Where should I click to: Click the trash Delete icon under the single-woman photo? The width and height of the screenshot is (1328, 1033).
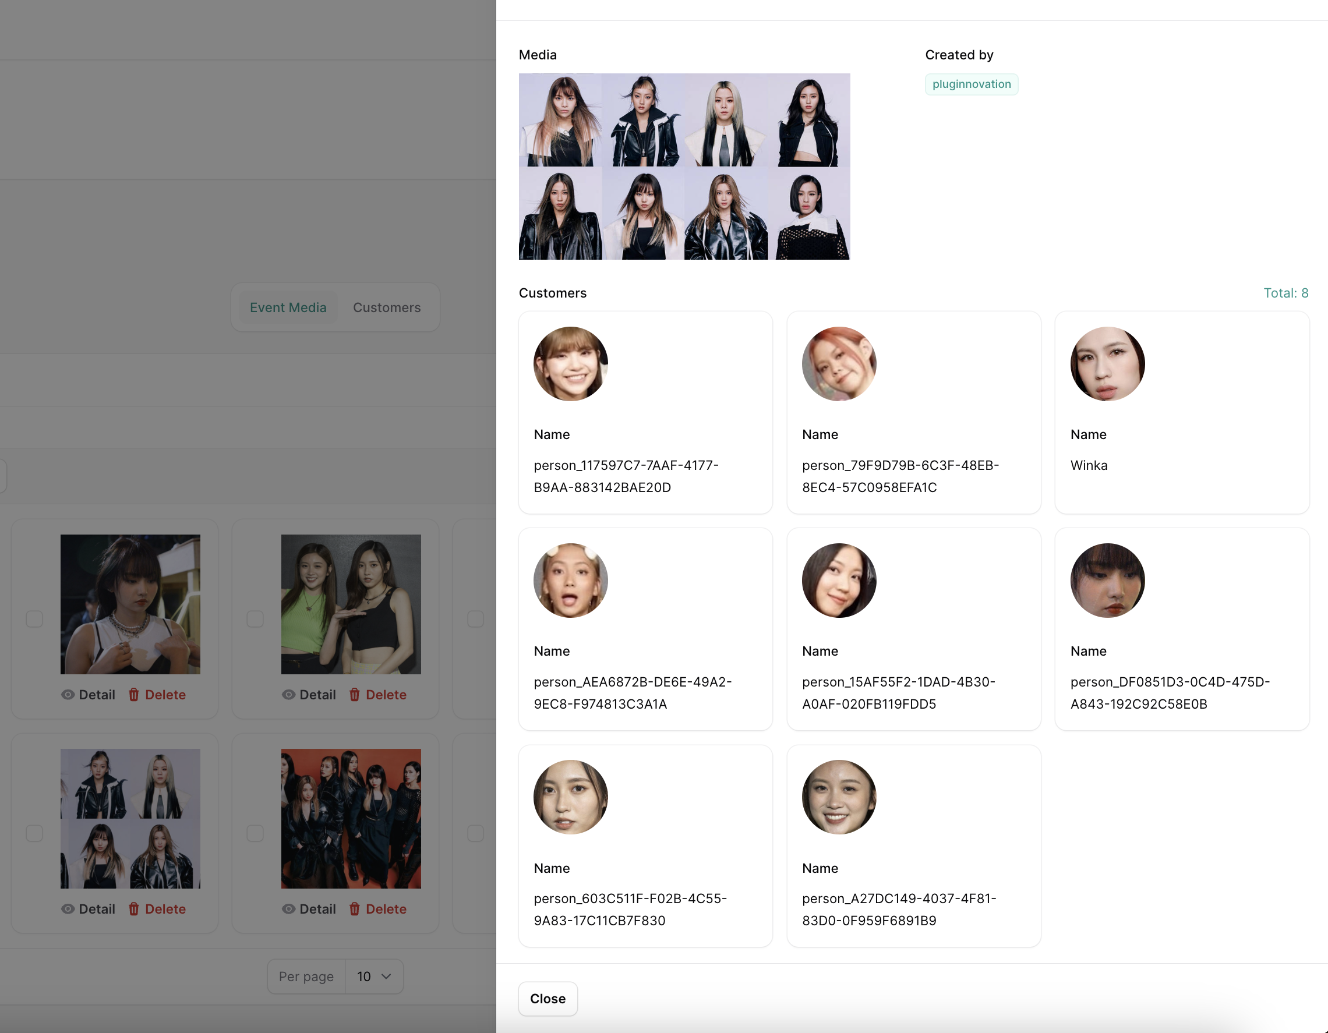point(134,694)
